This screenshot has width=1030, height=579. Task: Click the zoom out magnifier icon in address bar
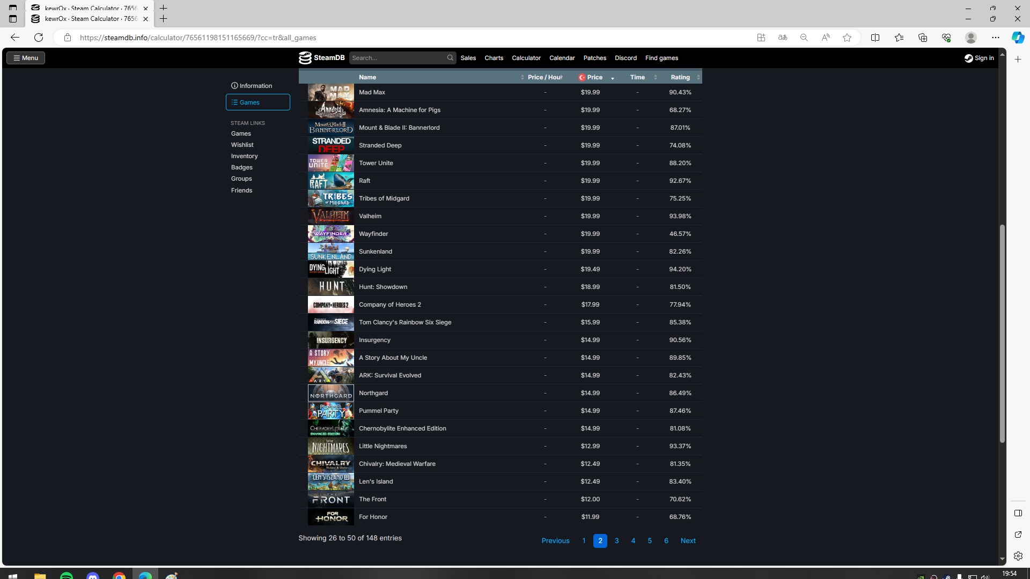[804, 38]
